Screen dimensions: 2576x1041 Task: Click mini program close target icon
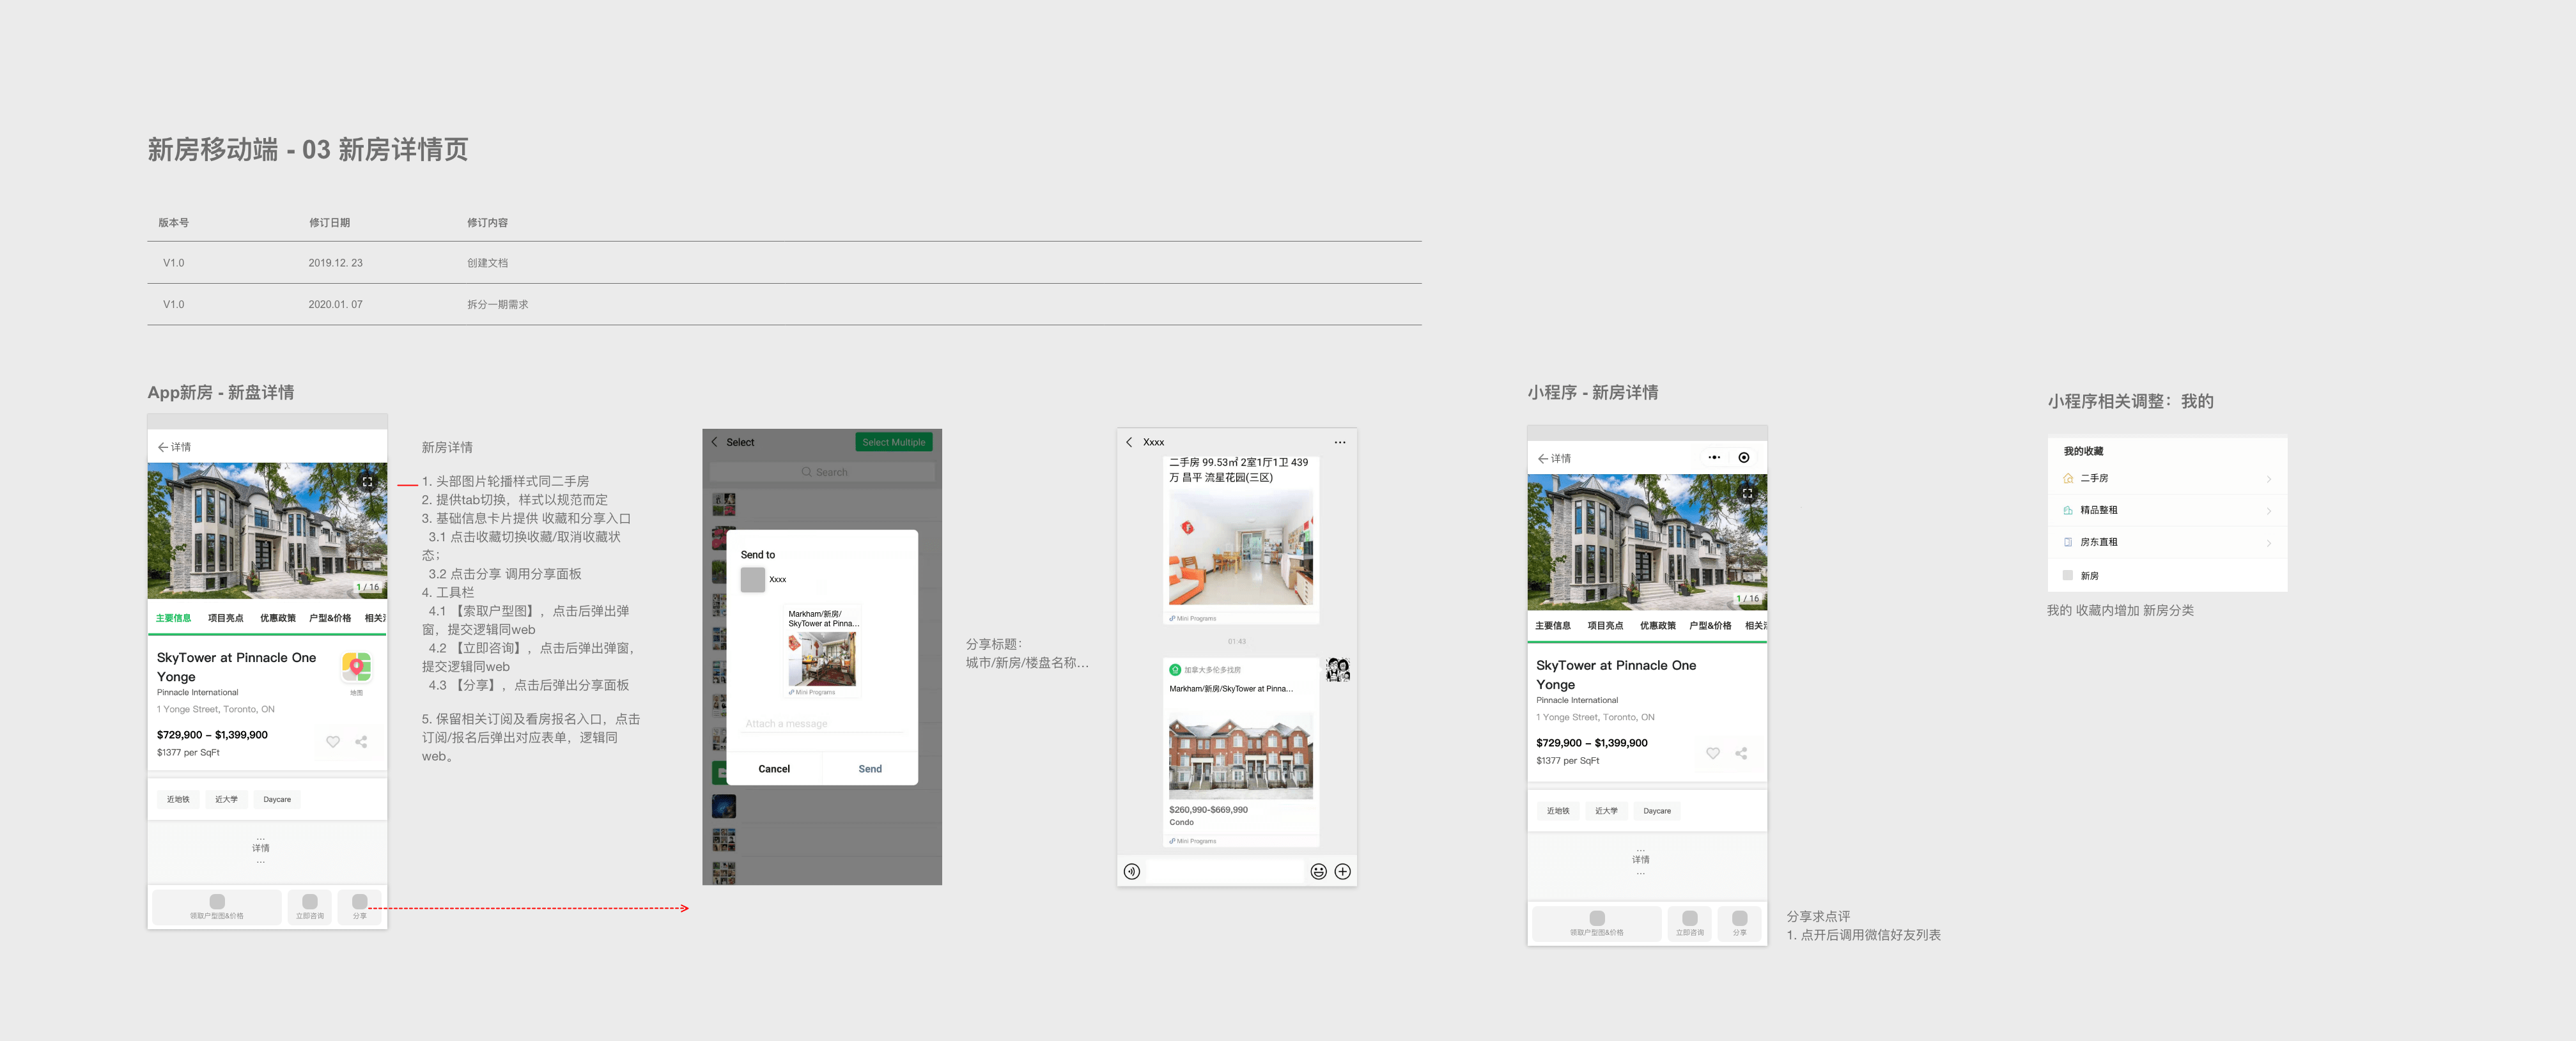tap(1743, 458)
